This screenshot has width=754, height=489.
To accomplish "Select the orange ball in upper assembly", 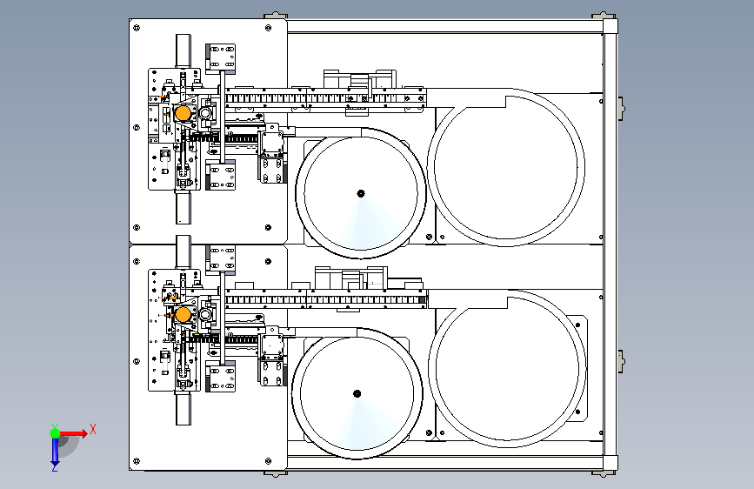I will coord(183,114).
